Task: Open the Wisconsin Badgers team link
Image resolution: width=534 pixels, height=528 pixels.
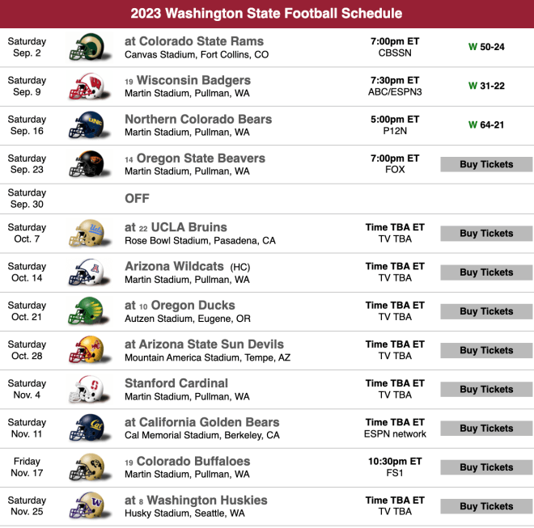Action: pyautogui.click(x=193, y=80)
